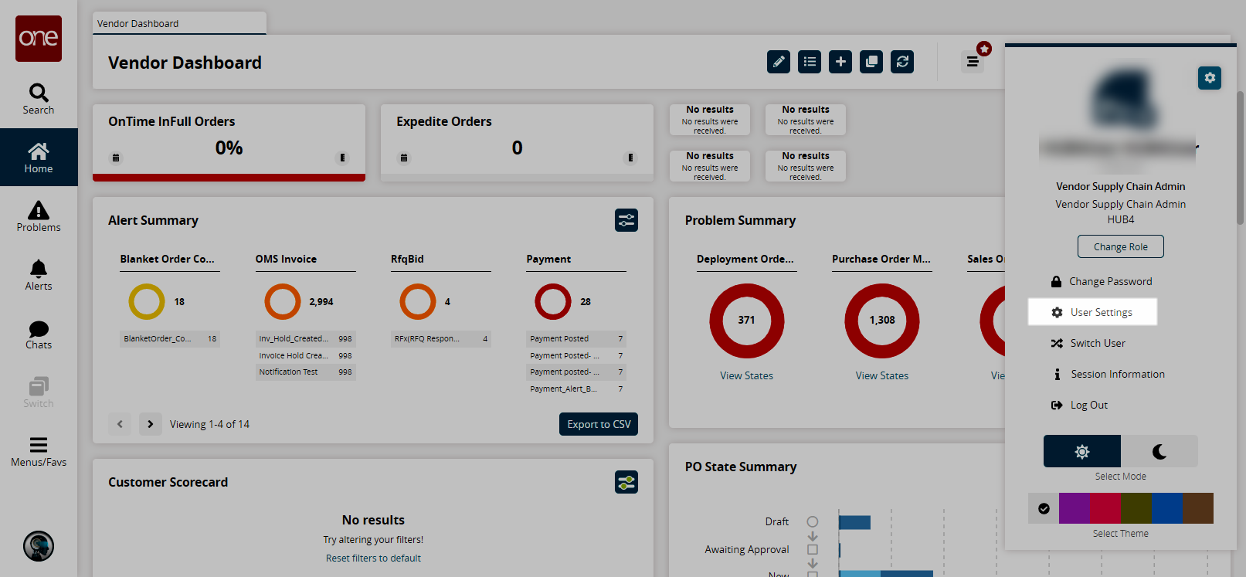Click the Change Role button
The height and width of the screenshot is (577, 1246).
(1121, 246)
